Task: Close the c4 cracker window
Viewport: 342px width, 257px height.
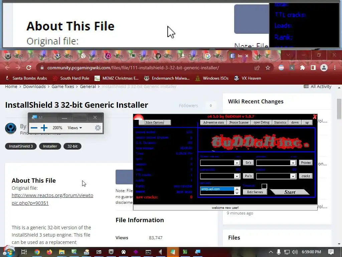Action: 315,117
